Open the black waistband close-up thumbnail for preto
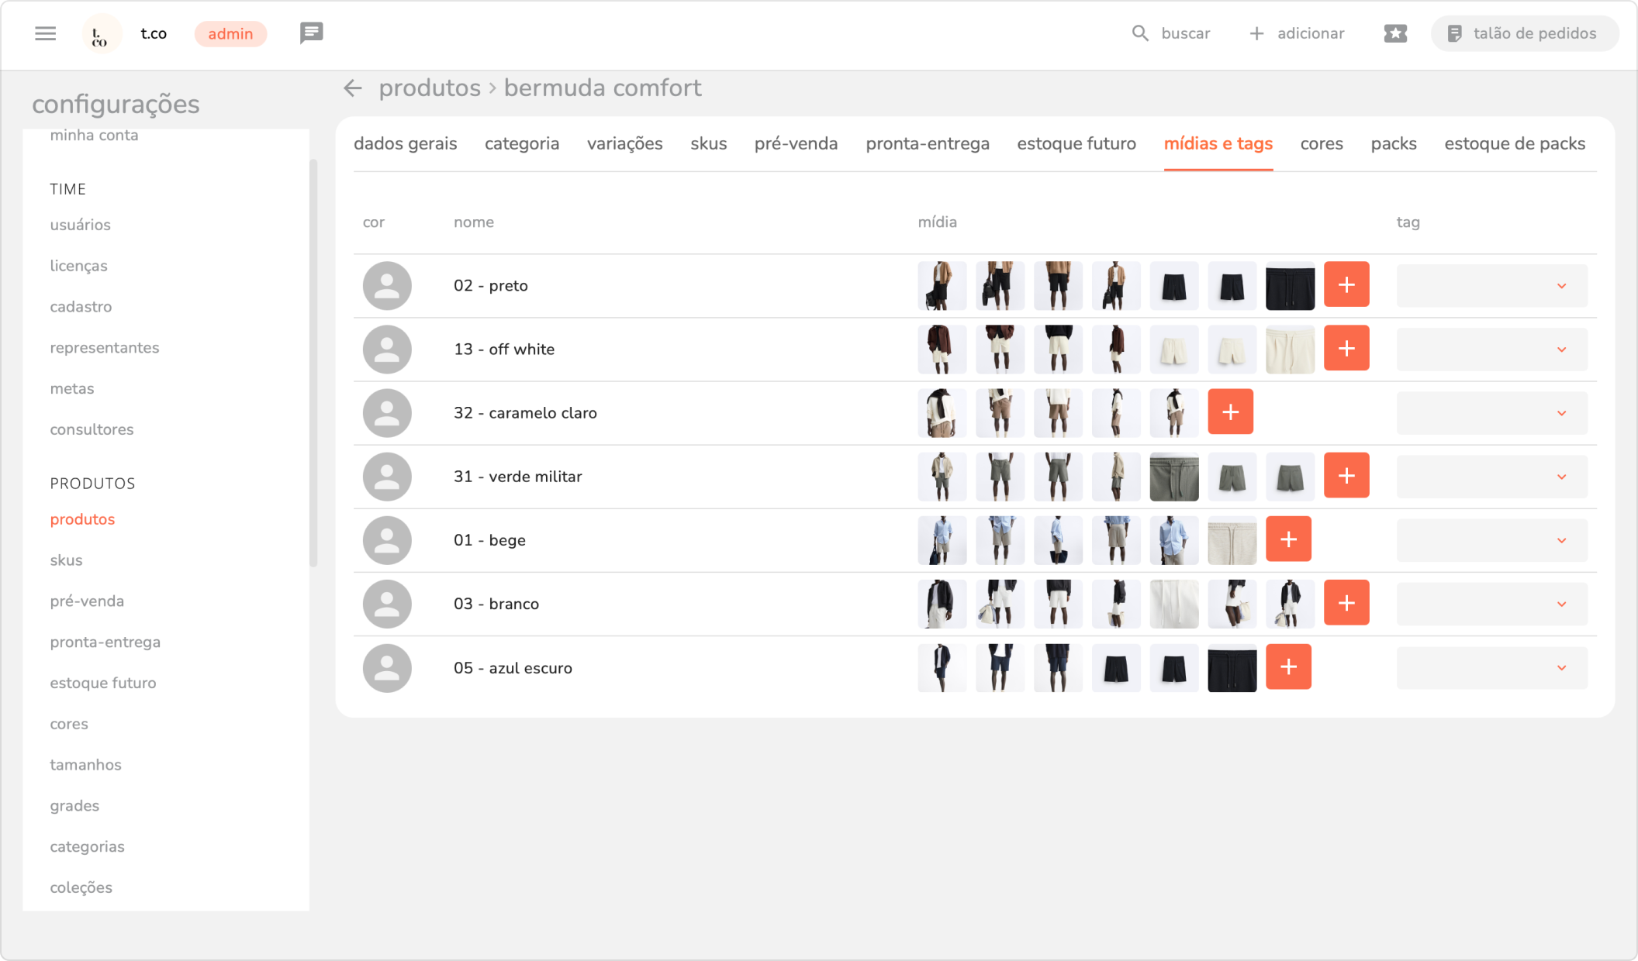Screen dimensions: 1638x961 coord(1289,286)
